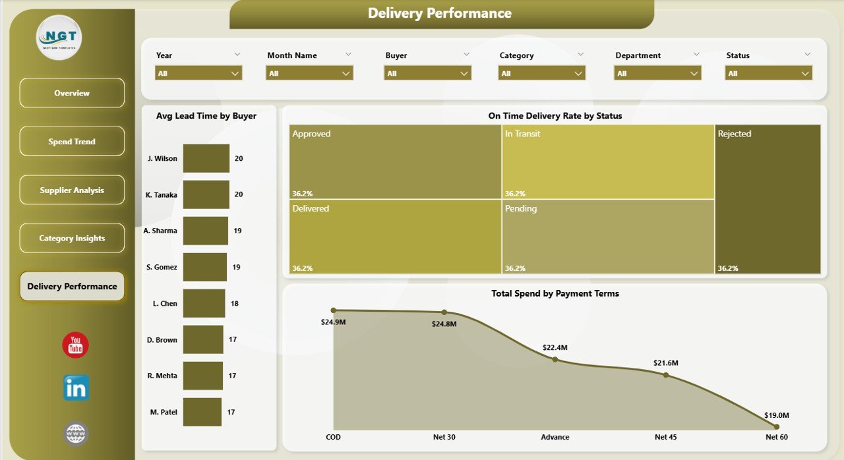Switch to Spend Trend page
The height and width of the screenshot is (460, 844).
(72, 142)
